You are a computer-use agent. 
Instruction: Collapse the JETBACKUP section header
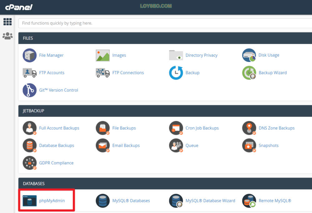tap(165, 111)
